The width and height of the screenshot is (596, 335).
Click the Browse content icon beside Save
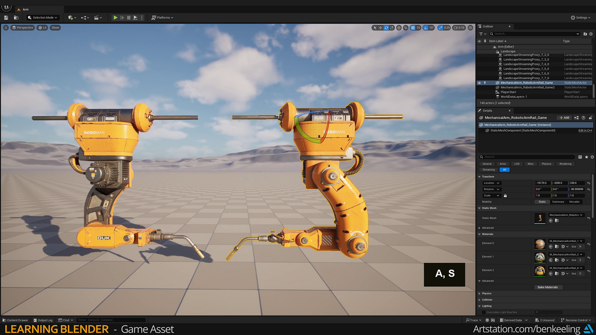16,17
